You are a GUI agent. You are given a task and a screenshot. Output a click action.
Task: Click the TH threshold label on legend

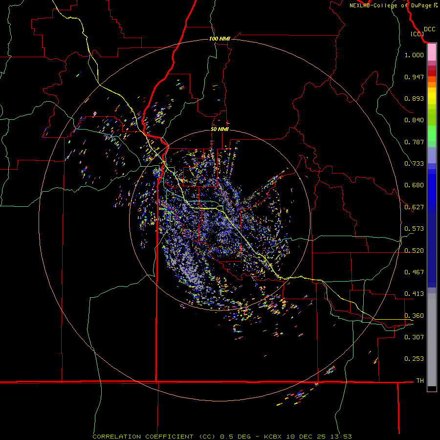coord(420,381)
